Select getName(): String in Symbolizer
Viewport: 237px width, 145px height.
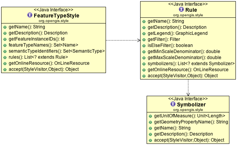pyautogui.click(x=172, y=128)
